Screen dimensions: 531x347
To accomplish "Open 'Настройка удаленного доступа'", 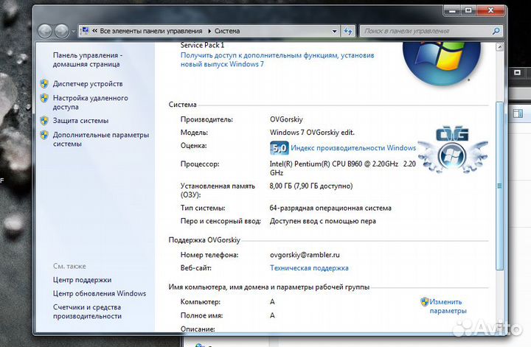I will [x=90, y=102].
